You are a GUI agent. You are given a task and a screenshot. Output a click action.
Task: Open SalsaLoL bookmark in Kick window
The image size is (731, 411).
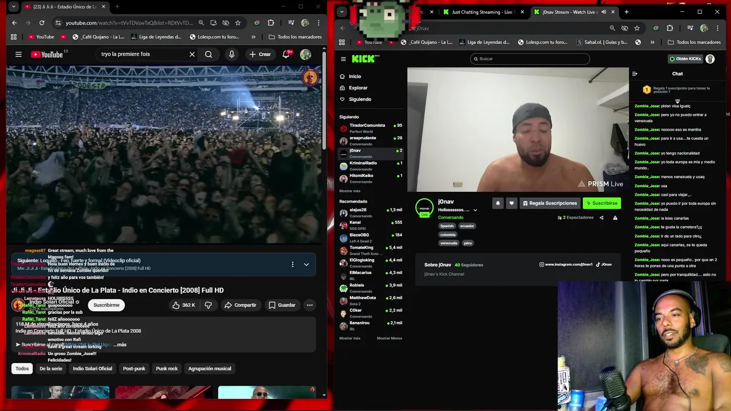[x=602, y=42]
